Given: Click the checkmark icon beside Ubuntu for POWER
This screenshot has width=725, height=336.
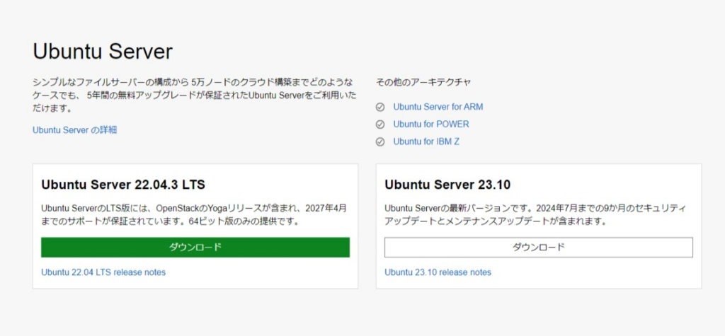Looking at the screenshot, I should pyautogui.click(x=380, y=124).
